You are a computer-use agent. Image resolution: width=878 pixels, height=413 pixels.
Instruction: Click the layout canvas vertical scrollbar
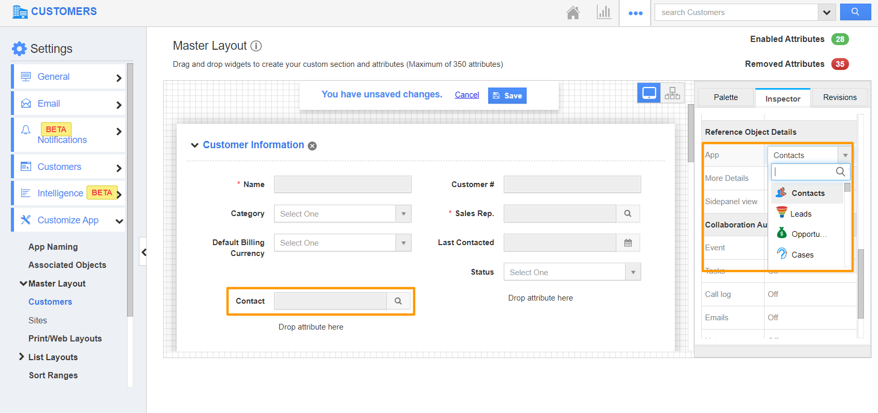pyautogui.click(x=690, y=133)
